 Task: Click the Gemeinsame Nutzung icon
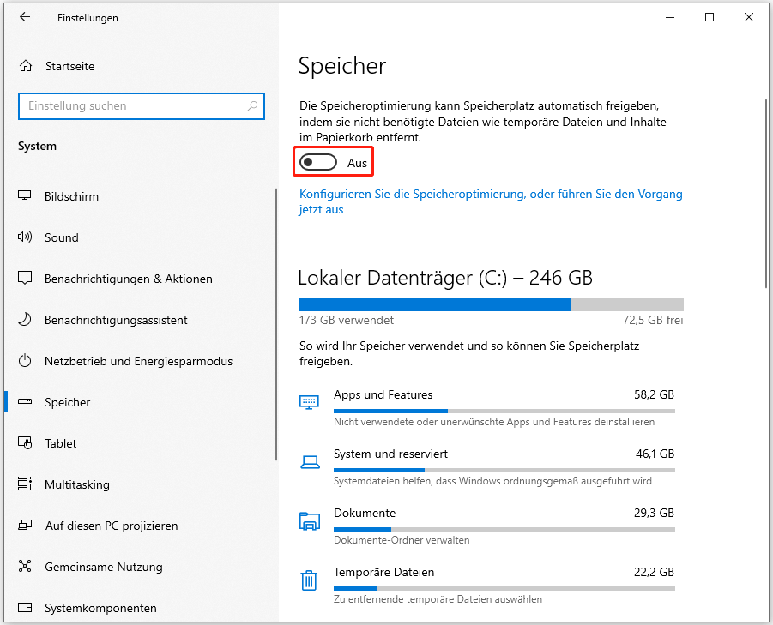pos(25,567)
